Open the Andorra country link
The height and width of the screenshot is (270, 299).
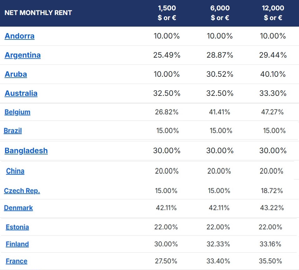pyautogui.click(x=19, y=36)
